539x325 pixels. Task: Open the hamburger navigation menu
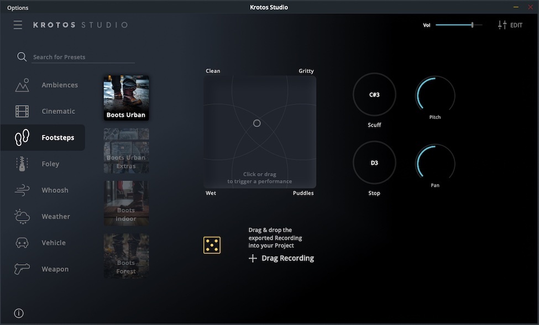(18, 24)
